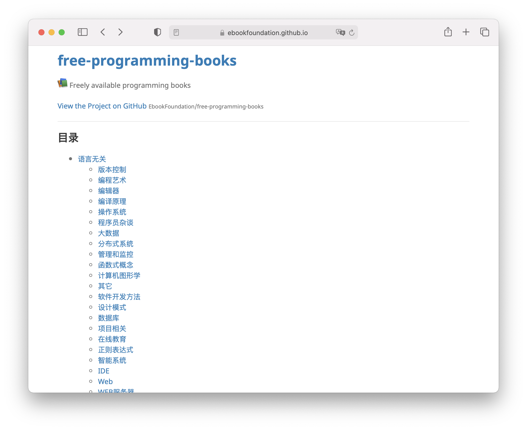The width and height of the screenshot is (527, 430).
Task: Open the 项目相关 link
Action: (x=112, y=329)
